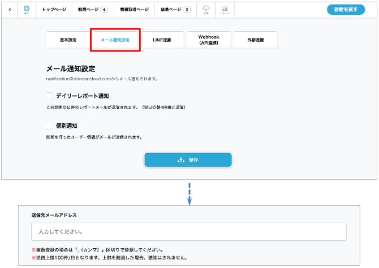
Task: Click the デイリーレポート通知 label text
Action: pos(83,96)
